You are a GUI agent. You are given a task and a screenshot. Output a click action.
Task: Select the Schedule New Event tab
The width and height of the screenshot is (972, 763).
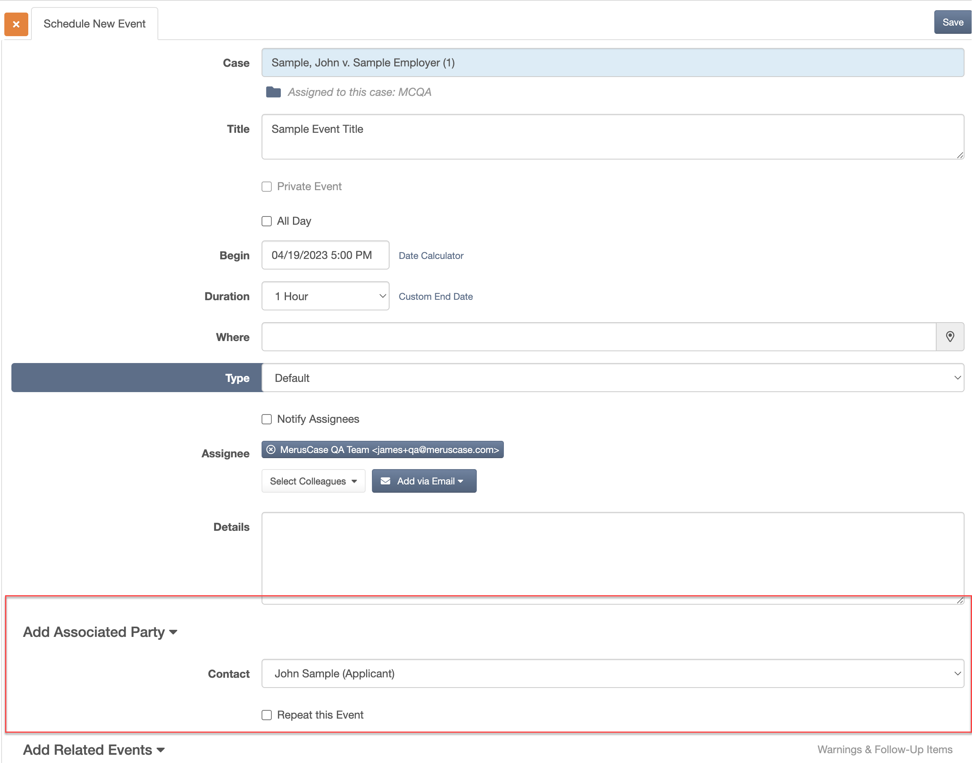[94, 24]
